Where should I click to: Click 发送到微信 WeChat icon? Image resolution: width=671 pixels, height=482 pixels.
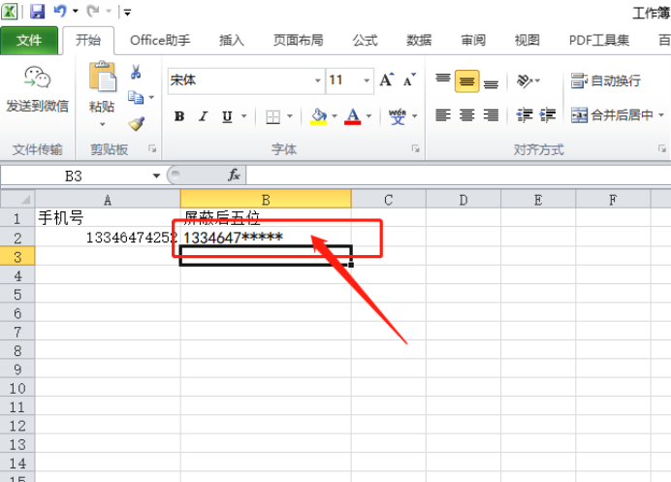click(37, 78)
